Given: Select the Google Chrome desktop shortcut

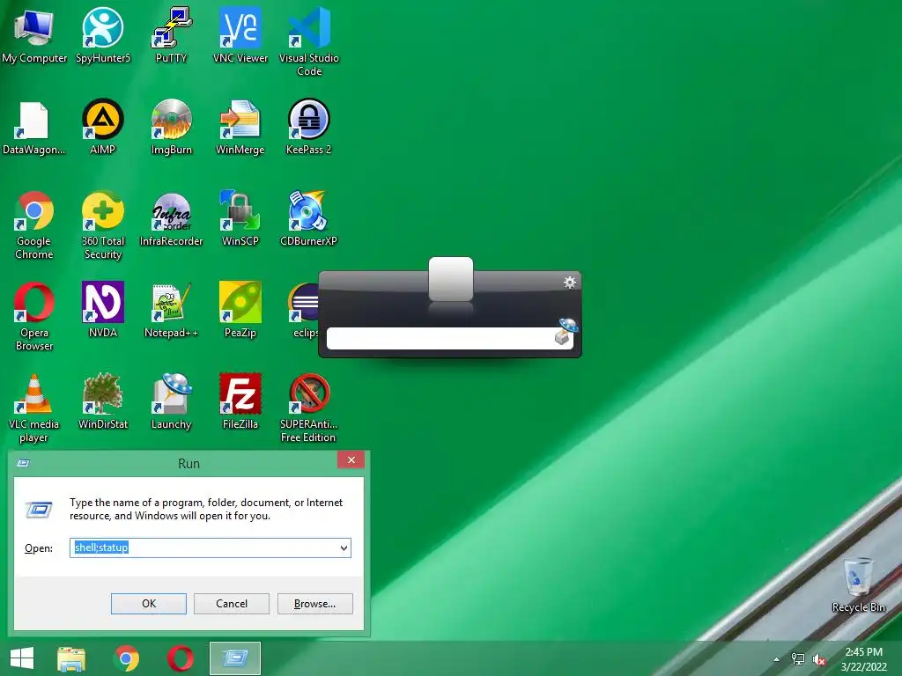Looking at the screenshot, I should (34, 225).
